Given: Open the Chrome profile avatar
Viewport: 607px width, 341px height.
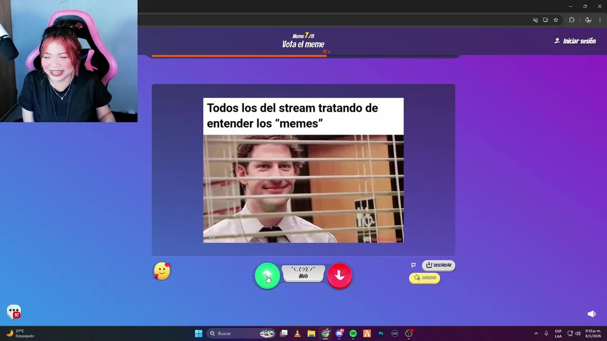Looking at the screenshot, I should 589,20.
